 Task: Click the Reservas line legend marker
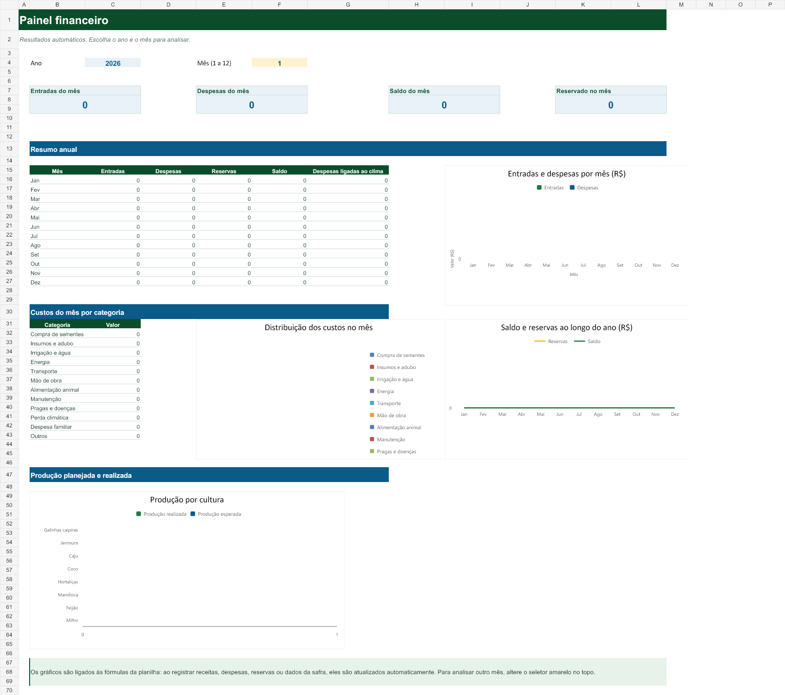tap(540, 341)
